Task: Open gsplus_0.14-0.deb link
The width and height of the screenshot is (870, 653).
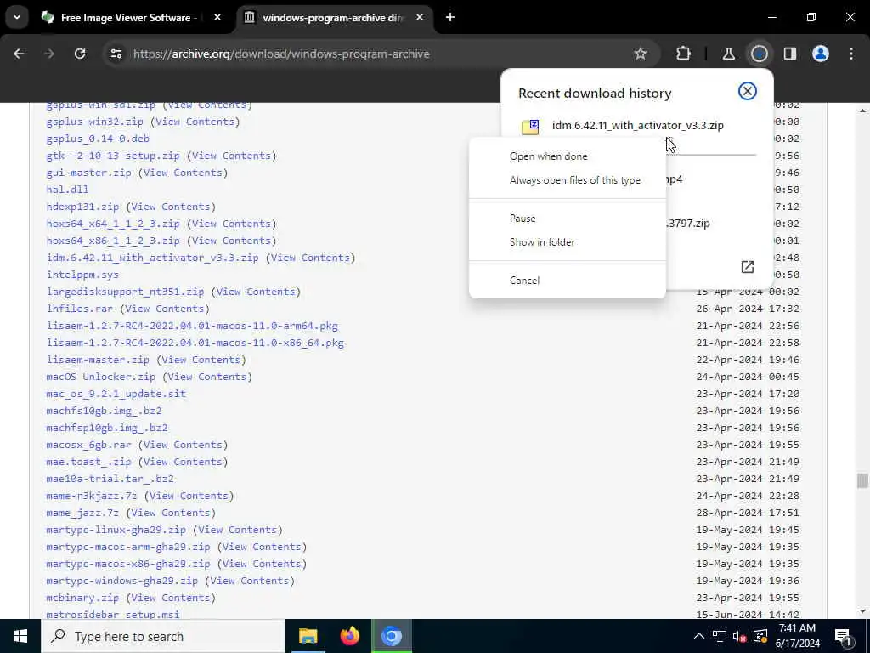Action: (98, 139)
